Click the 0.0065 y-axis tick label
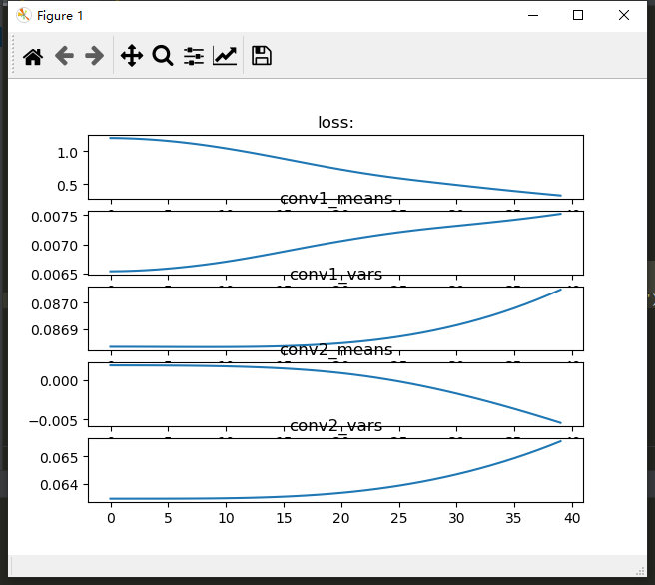655x585 pixels. (55, 275)
